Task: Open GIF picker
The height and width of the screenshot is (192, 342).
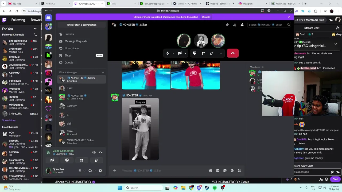Action: 218,171
